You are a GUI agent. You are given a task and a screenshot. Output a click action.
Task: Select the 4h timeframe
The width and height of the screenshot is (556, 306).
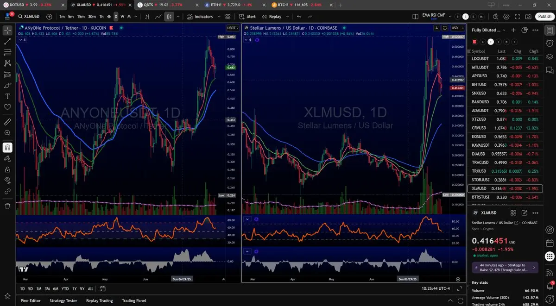(x=109, y=16)
